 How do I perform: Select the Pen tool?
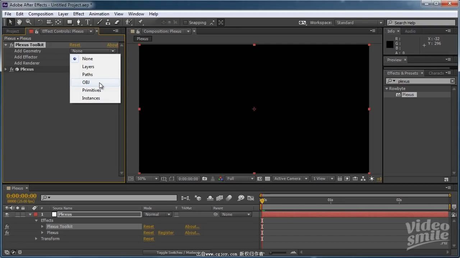click(79, 22)
